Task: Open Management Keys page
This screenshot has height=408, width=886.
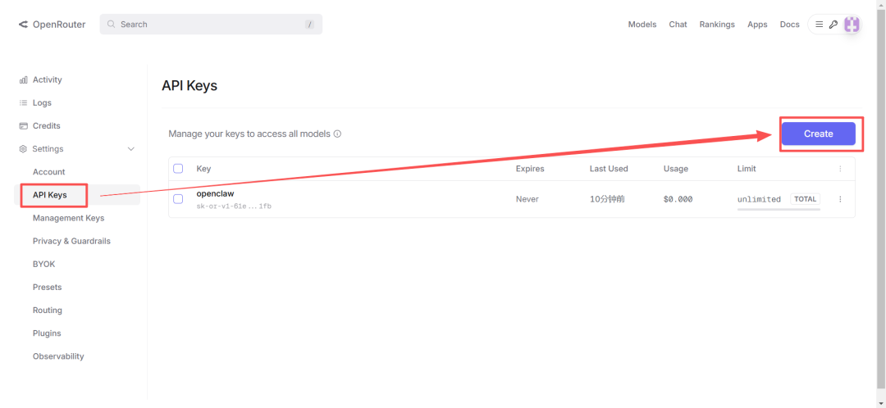Action: [68, 218]
